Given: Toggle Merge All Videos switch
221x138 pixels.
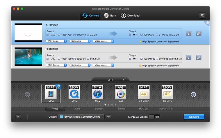Looking at the screenshot, I should pos(154,117).
